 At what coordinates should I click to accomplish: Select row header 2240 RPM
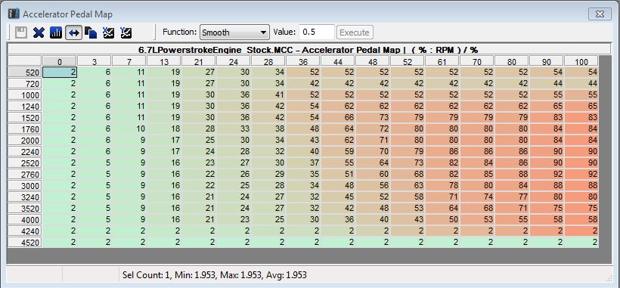pos(24,152)
